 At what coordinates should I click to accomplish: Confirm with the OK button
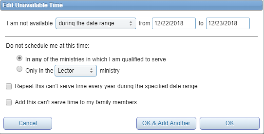coord(230,123)
